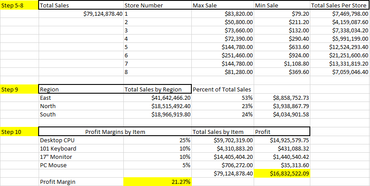370x186 pixels.
Task: Select the Step 10 label cell
Action: coord(19,132)
